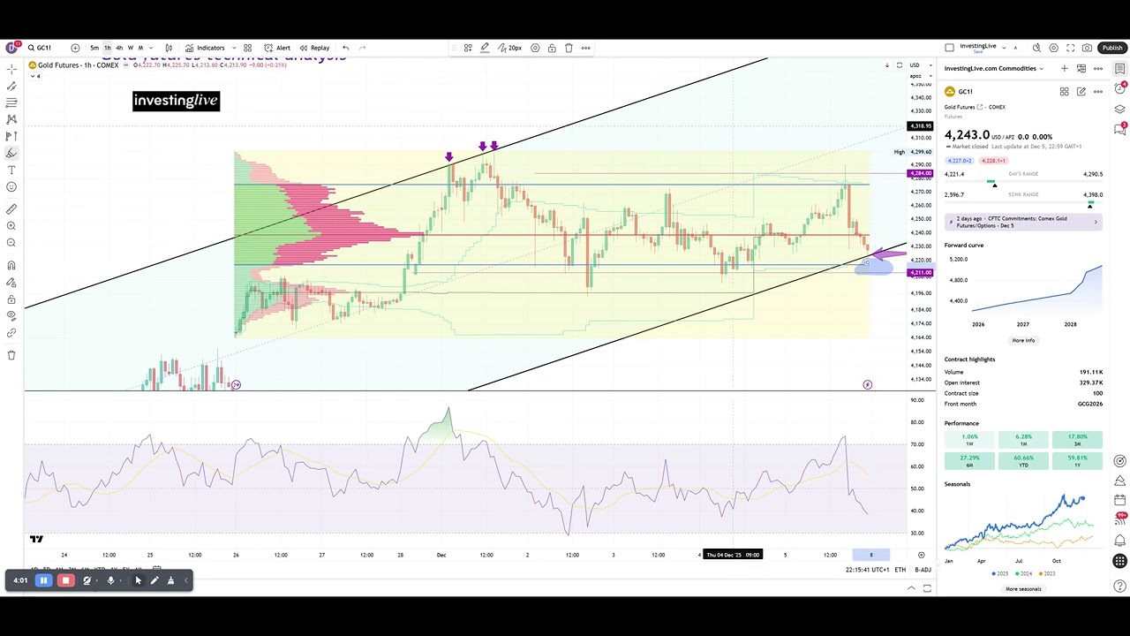Open the watchlist InvestingLive.com Commodities dropdown

click(x=994, y=68)
